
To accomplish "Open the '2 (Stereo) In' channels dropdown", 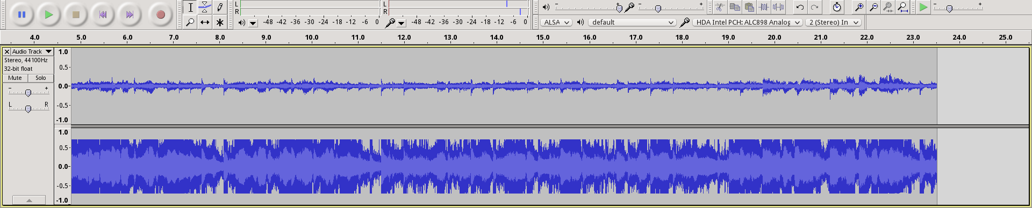I will [x=833, y=22].
